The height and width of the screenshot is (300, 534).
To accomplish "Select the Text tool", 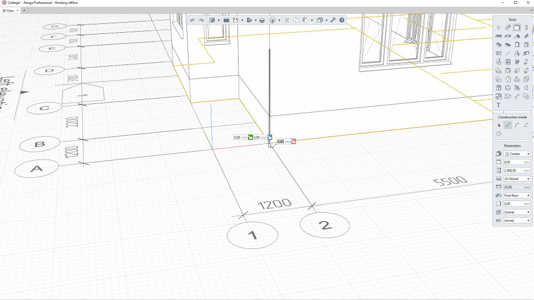I will [x=498, y=105].
